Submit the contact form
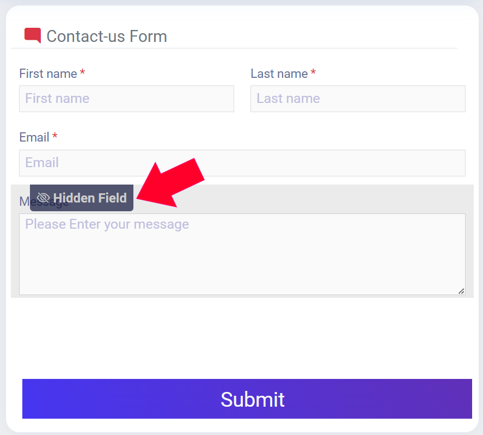This screenshot has width=483, height=435. pos(247,399)
